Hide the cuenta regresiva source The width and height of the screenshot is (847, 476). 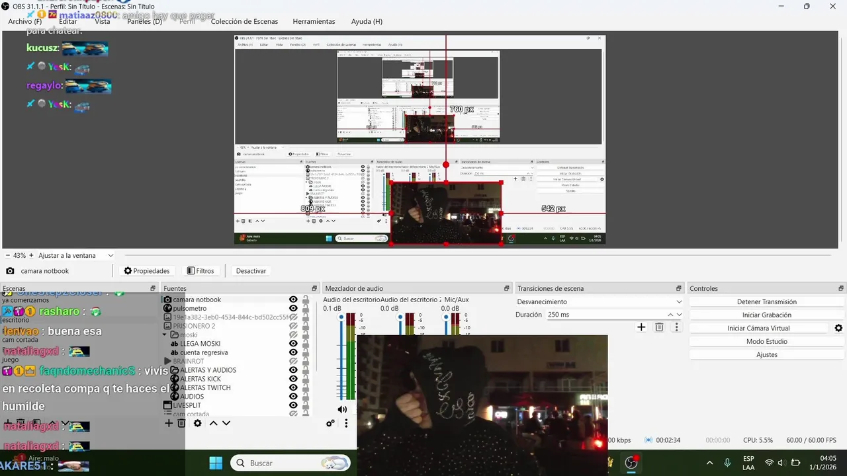pyautogui.click(x=293, y=352)
